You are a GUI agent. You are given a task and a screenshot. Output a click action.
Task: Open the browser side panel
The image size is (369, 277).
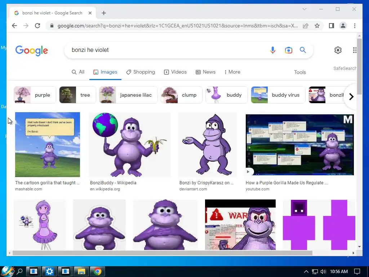pyautogui.click(x=332, y=26)
